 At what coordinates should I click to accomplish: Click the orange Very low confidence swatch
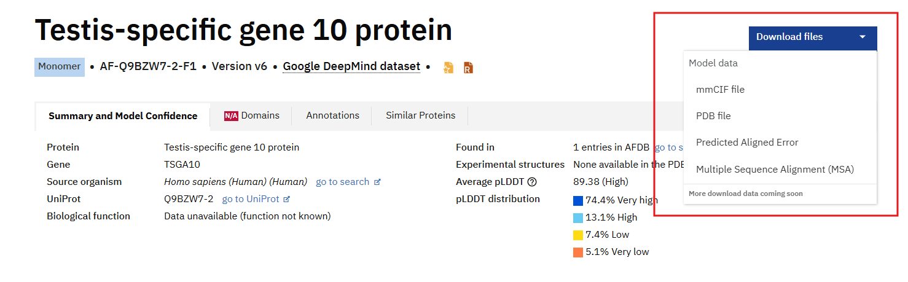point(578,253)
